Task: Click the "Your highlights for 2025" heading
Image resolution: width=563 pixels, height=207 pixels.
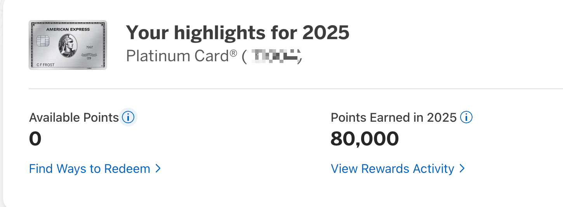Action: pyautogui.click(x=238, y=33)
